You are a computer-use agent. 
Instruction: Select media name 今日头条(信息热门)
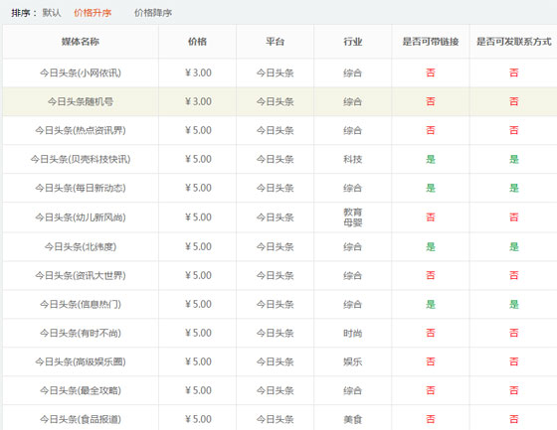click(81, 305)
